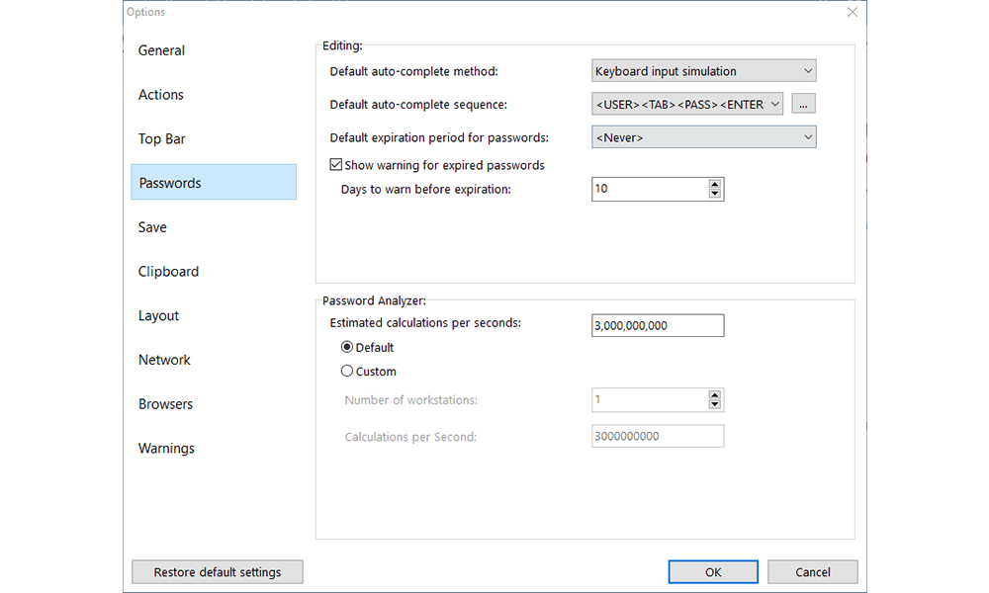Click the Estimated calculations per seconds field
Viewport: 989px width, 593px height.
pyautogui.click(x=658, y=325)
